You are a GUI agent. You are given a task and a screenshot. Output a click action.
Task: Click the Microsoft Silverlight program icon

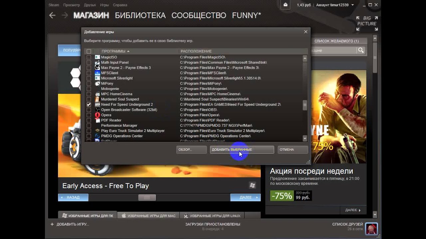(97, 78)
